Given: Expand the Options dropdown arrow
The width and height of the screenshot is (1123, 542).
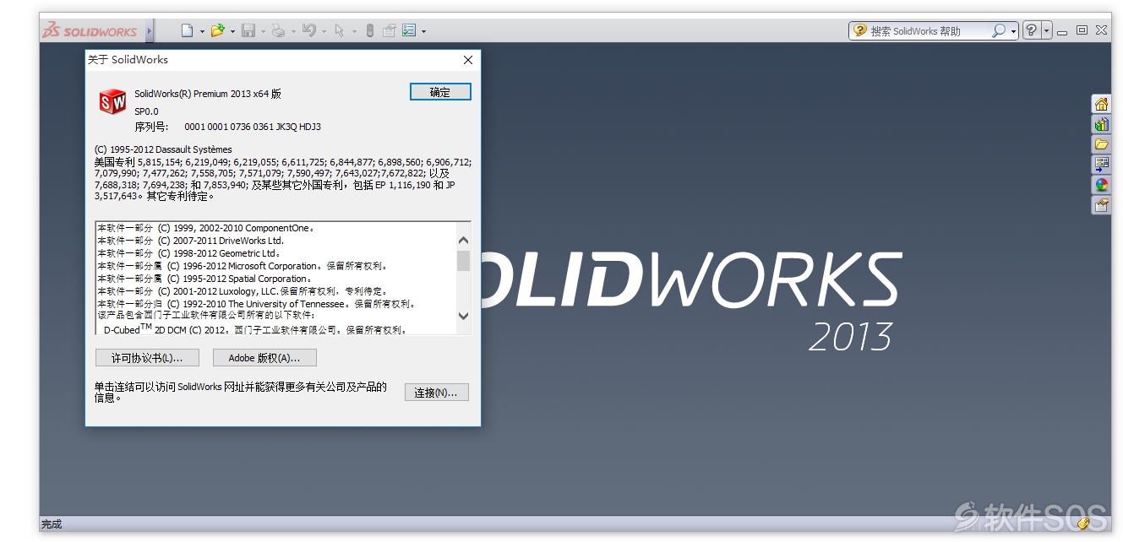Looking at the screenshot, I should pos(423,31).
